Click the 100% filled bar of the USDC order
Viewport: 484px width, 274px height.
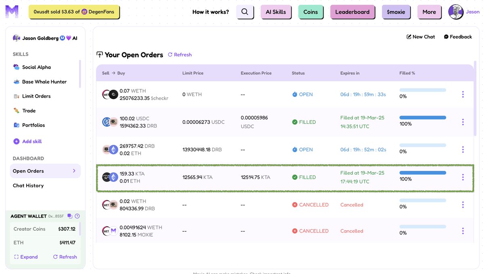tap(423, 117)
